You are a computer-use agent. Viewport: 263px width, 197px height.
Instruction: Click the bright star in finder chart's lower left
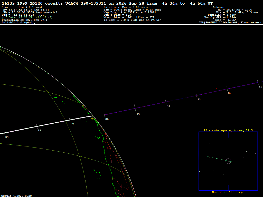click(x=199, y=171)
